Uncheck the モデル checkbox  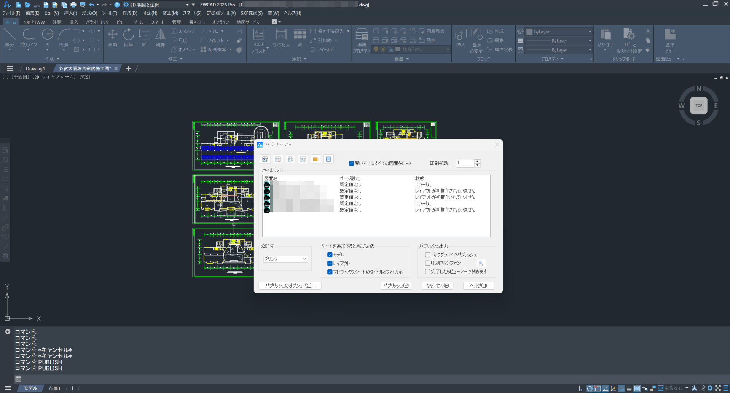[x=330, y=255]
